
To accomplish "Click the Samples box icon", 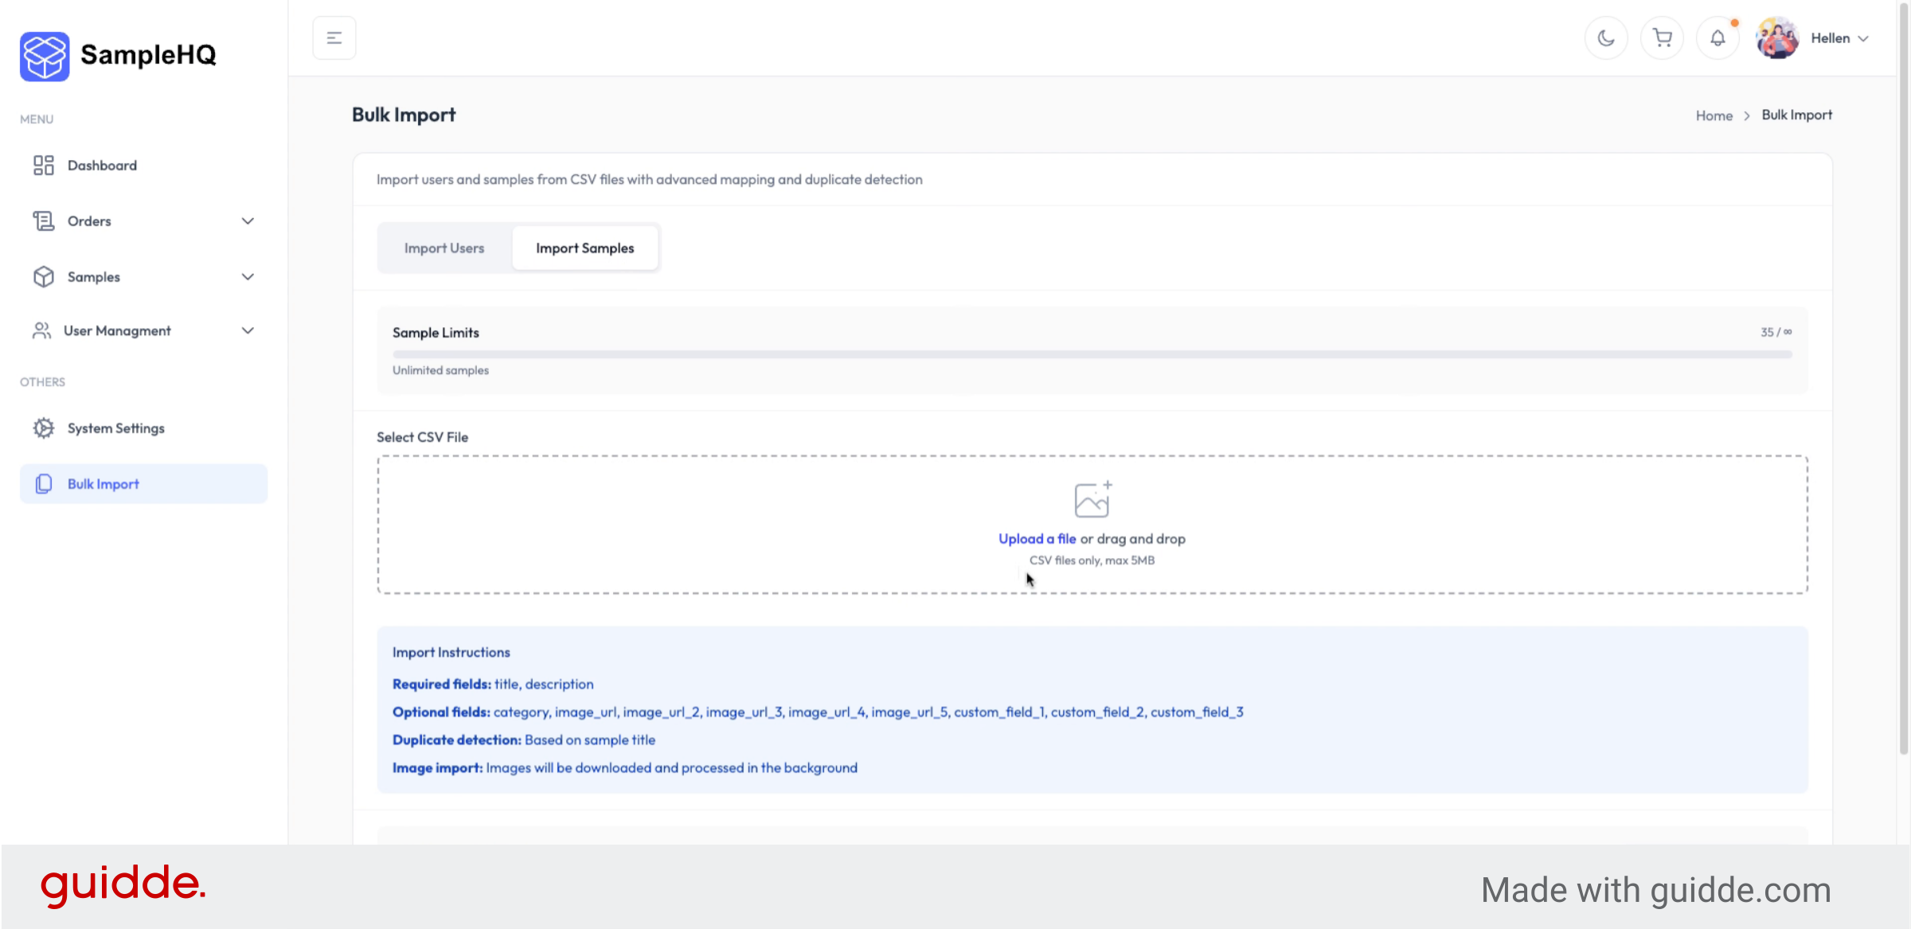I will pyautogui.click(x=44, y=276).
